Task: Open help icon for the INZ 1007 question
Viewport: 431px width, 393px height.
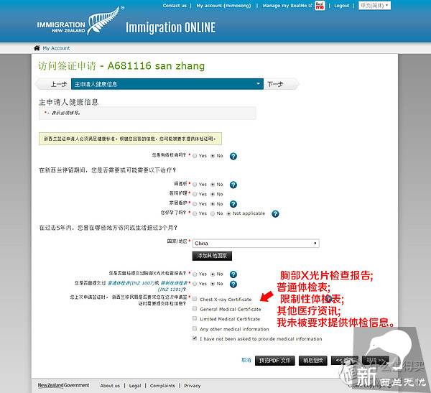Action: [x=233, y=284]
